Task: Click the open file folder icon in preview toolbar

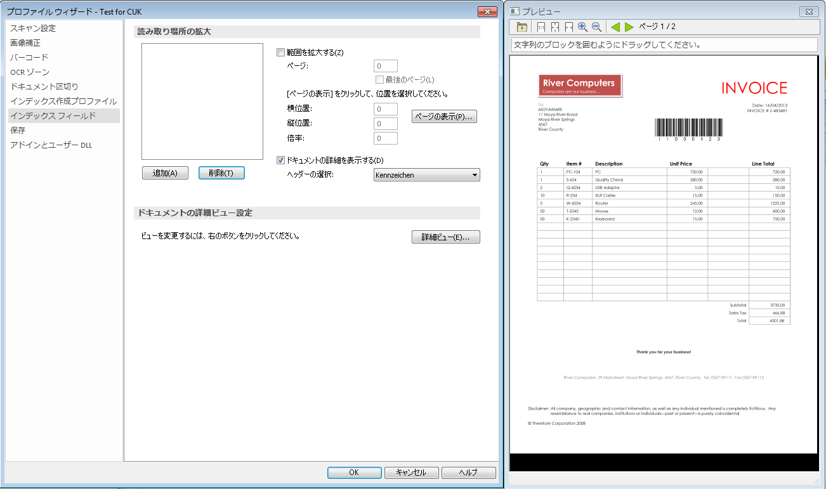Action: [x=522, y=27]
